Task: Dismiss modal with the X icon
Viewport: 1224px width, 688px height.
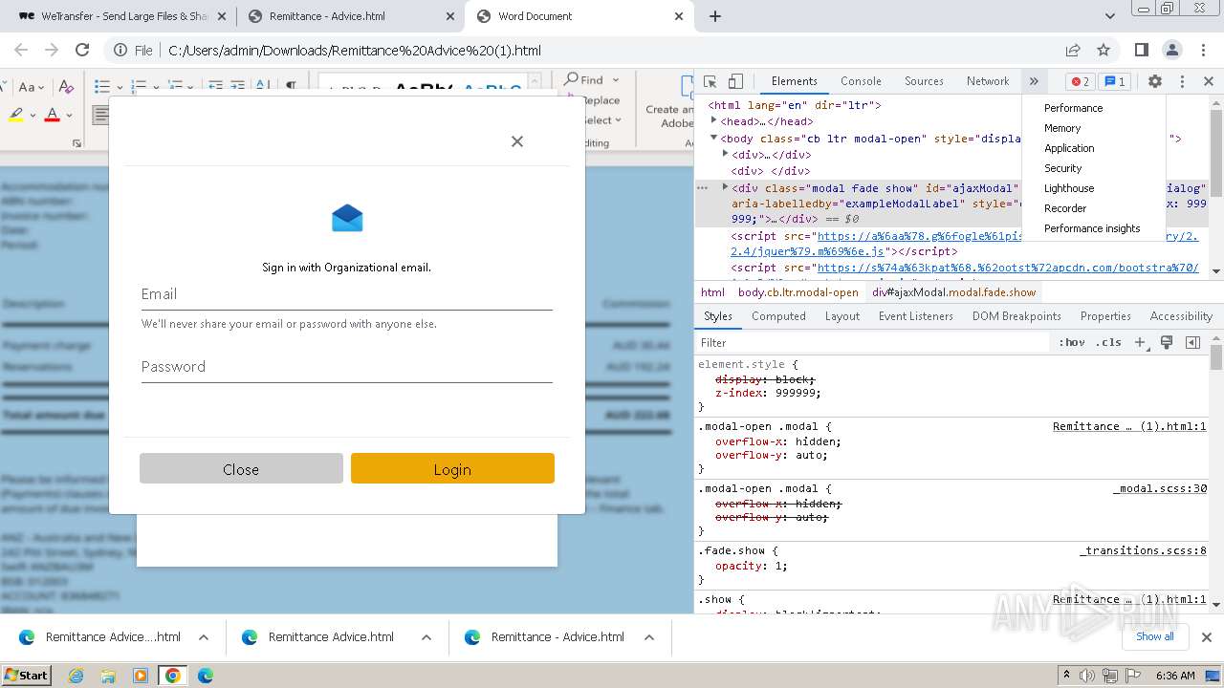Action: pyautogui.click(x=517, y=141)
